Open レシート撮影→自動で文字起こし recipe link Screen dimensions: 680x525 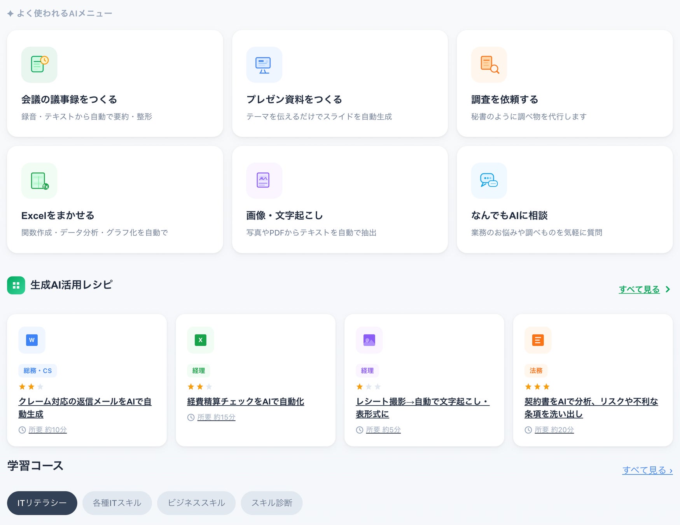423,408
